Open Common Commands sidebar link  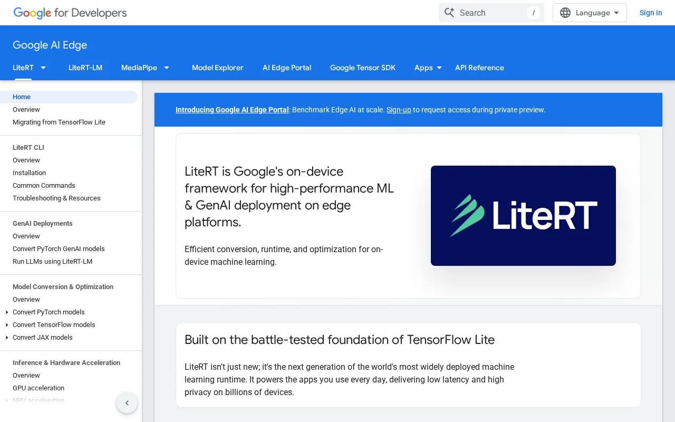(44, 186)
